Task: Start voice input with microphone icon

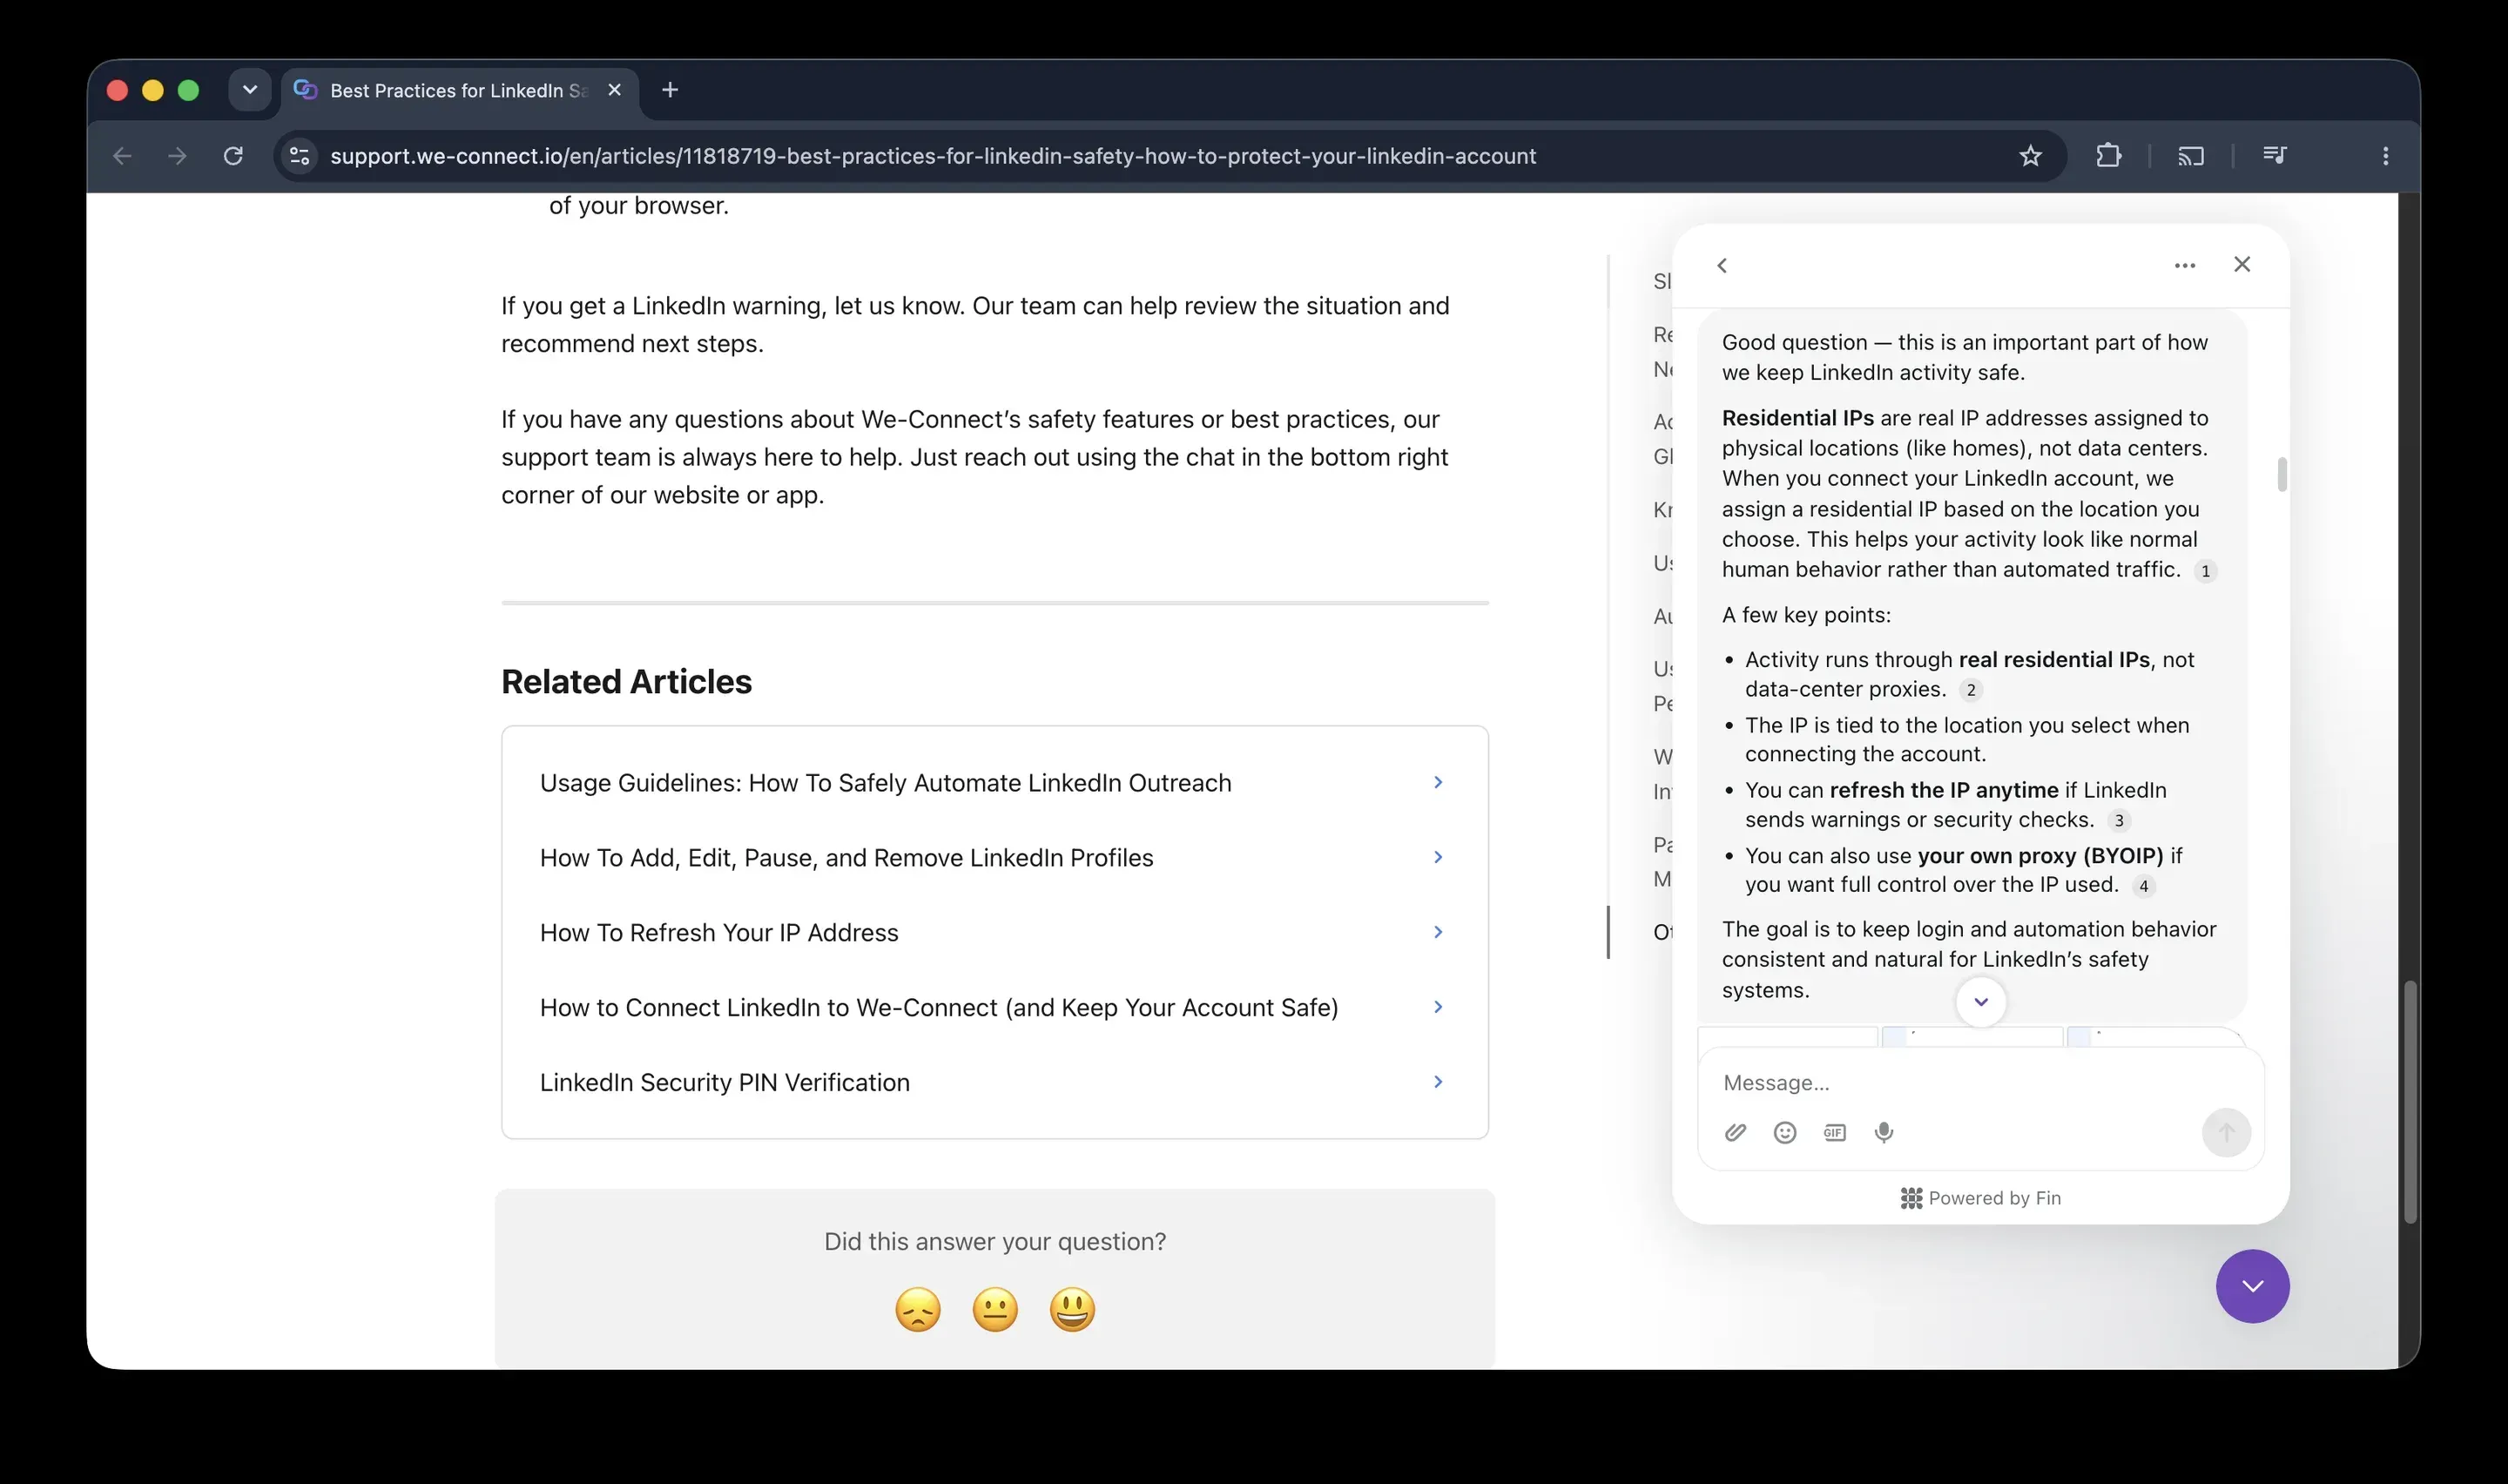Action: [1884, 1132]
